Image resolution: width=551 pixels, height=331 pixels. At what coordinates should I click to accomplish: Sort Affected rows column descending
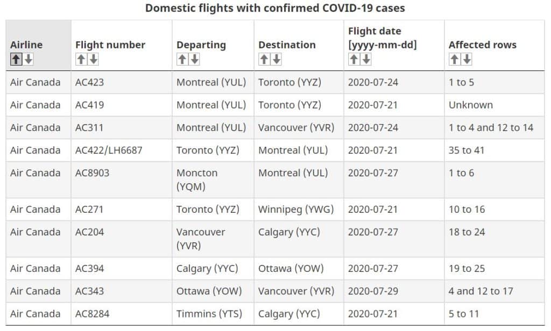(x=466, y=59)
